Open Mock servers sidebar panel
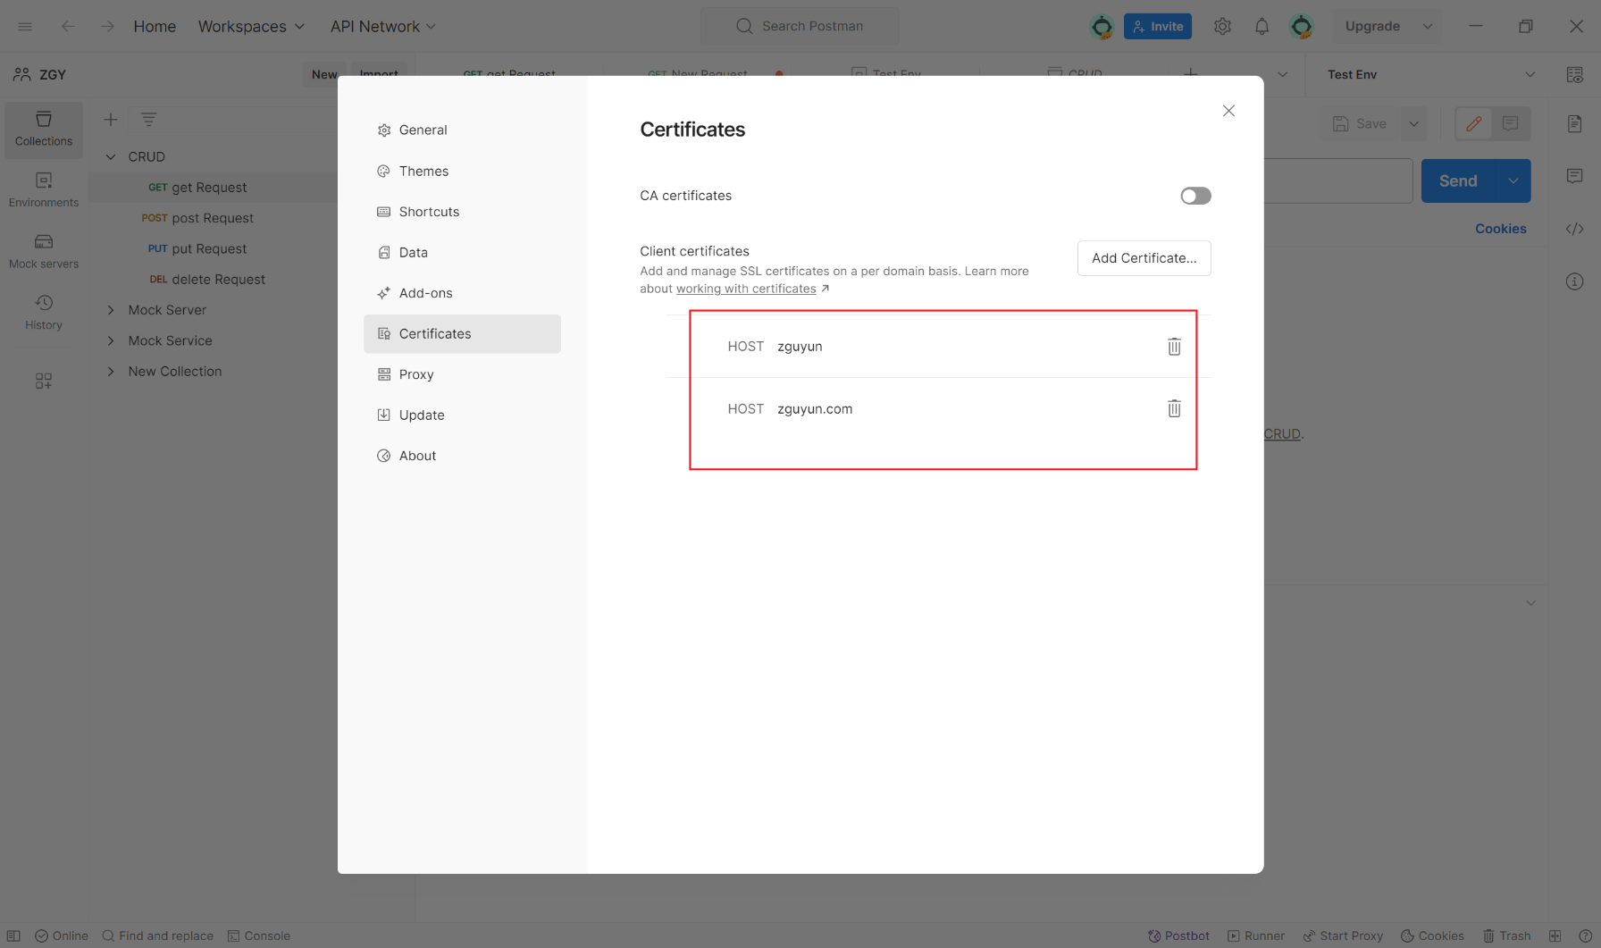Image resolution: width=1601 pixels, height=948 pixels. click(x=44, y=252)
